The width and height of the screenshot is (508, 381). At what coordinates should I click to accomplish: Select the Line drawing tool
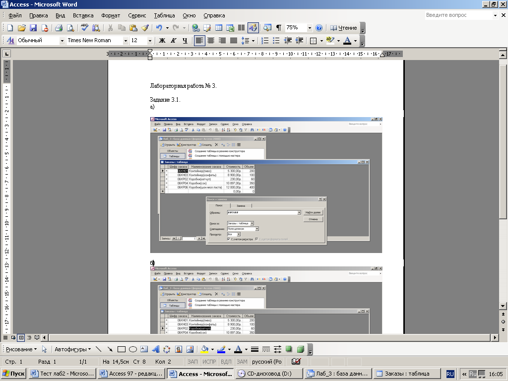[x=99, y=349]
